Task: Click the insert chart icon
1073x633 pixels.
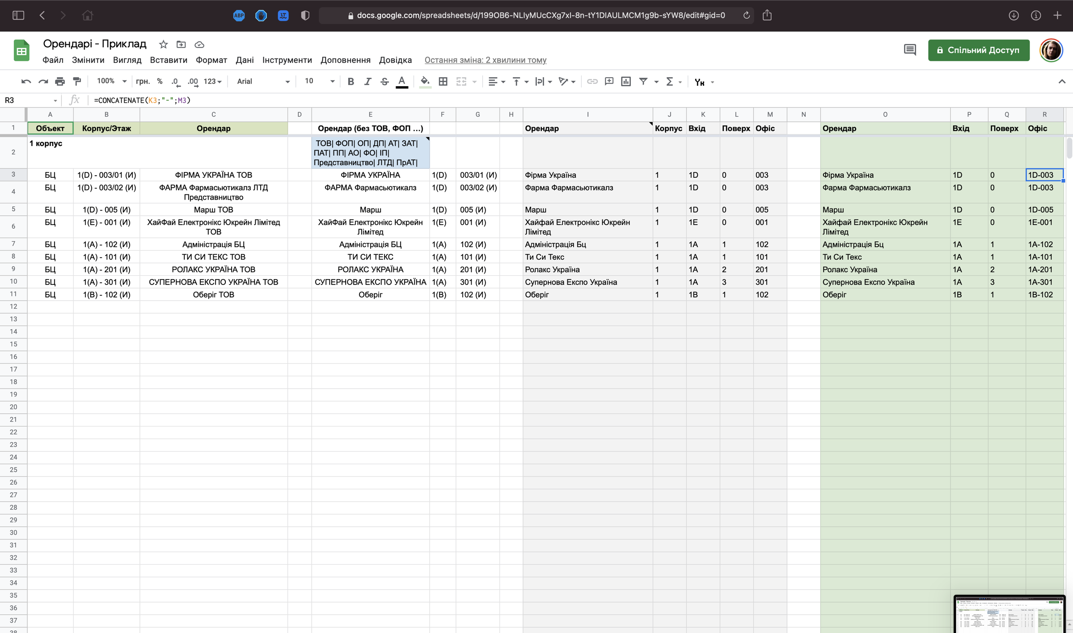Action: click(626, 81)
